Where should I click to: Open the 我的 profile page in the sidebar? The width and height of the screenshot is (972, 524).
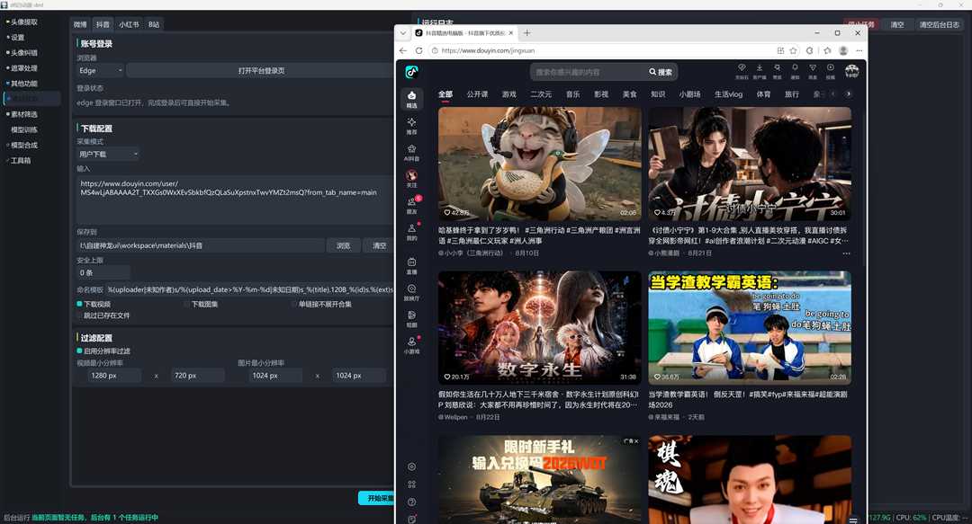(411, 232)
